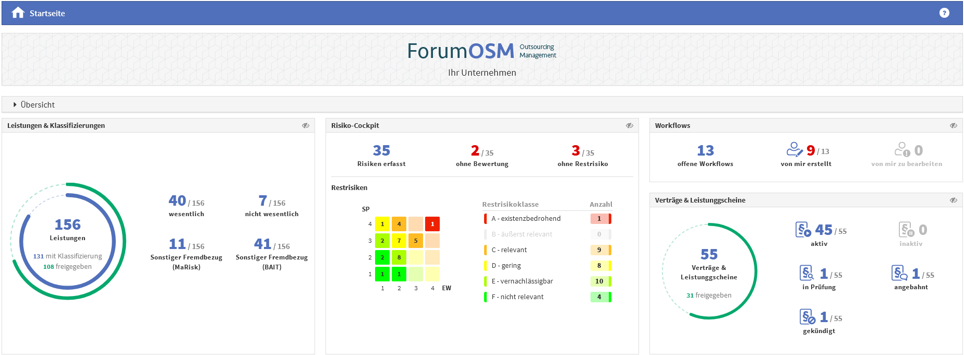This screenshot has width=964, height=355.
Task: Click the home icon beside Startseite
Action: click(x=18, y=13)
